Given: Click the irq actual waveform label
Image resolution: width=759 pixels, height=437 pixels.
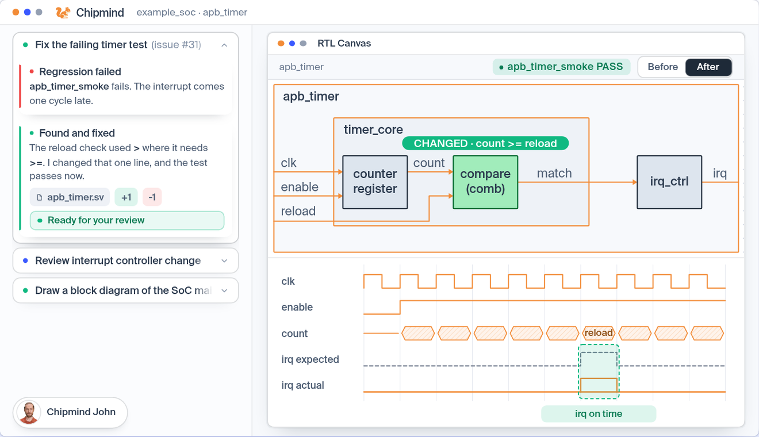Looking at the screenshot, I should pos(302,385).
